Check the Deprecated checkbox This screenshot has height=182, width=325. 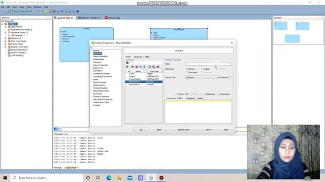click(218, 94)
